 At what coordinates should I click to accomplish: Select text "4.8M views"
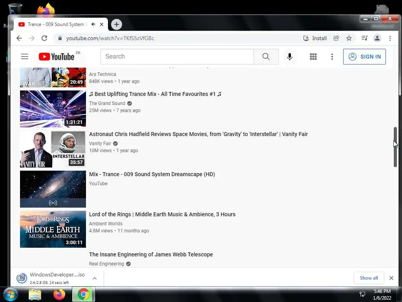pos(101,230)
